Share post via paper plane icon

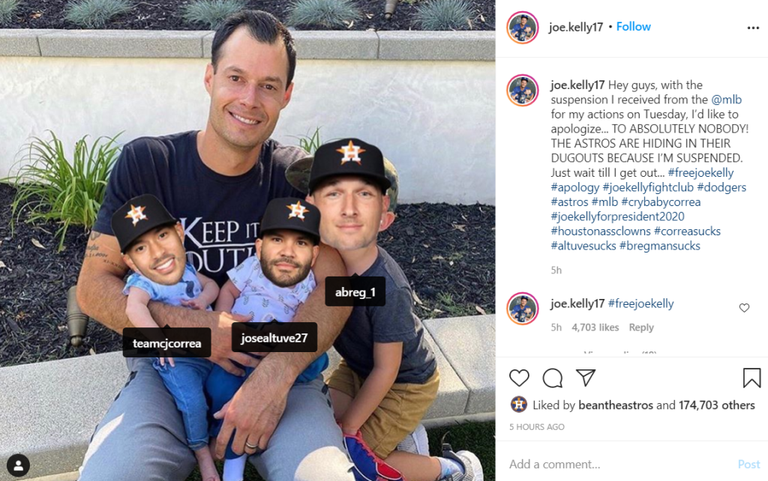pos(586,378)
